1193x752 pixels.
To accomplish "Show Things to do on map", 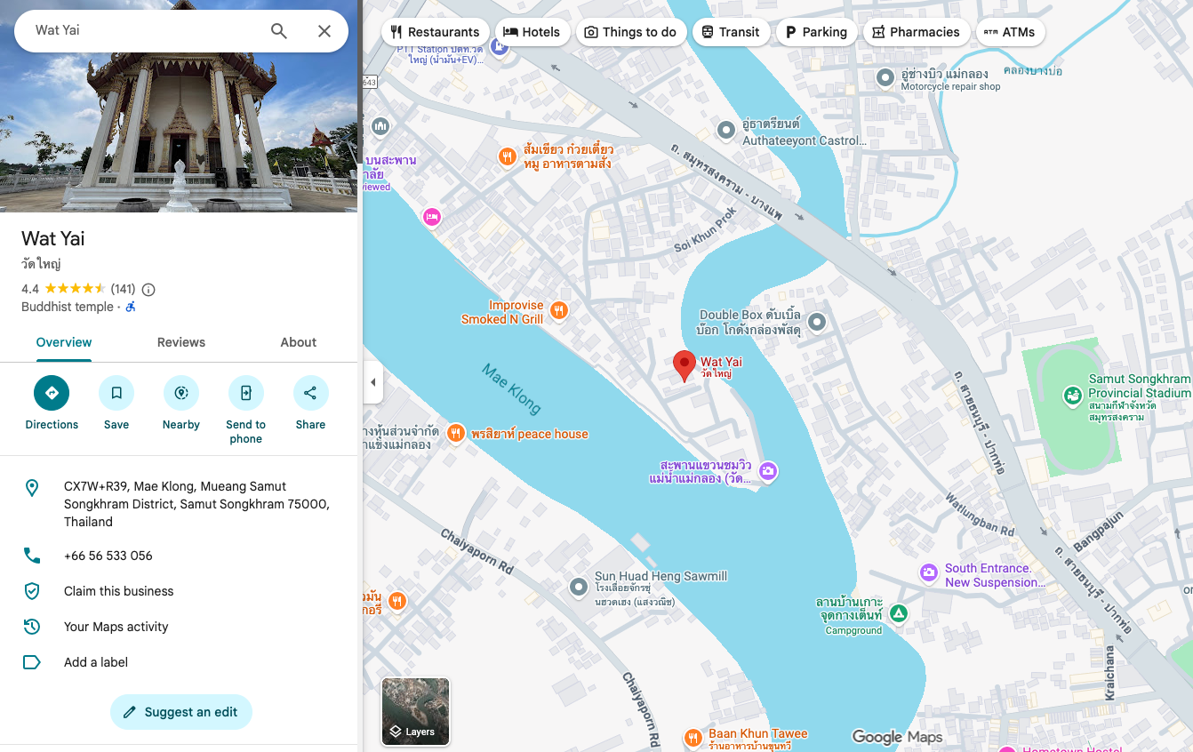I will (x=630, y=32).
